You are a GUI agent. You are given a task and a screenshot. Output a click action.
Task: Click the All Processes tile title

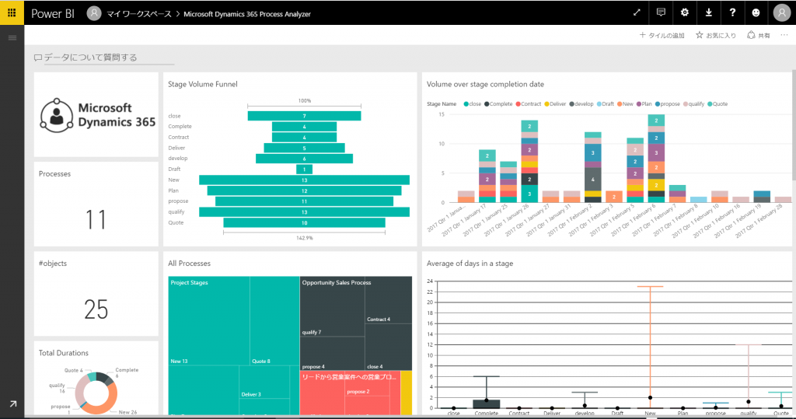coord(189,264)
